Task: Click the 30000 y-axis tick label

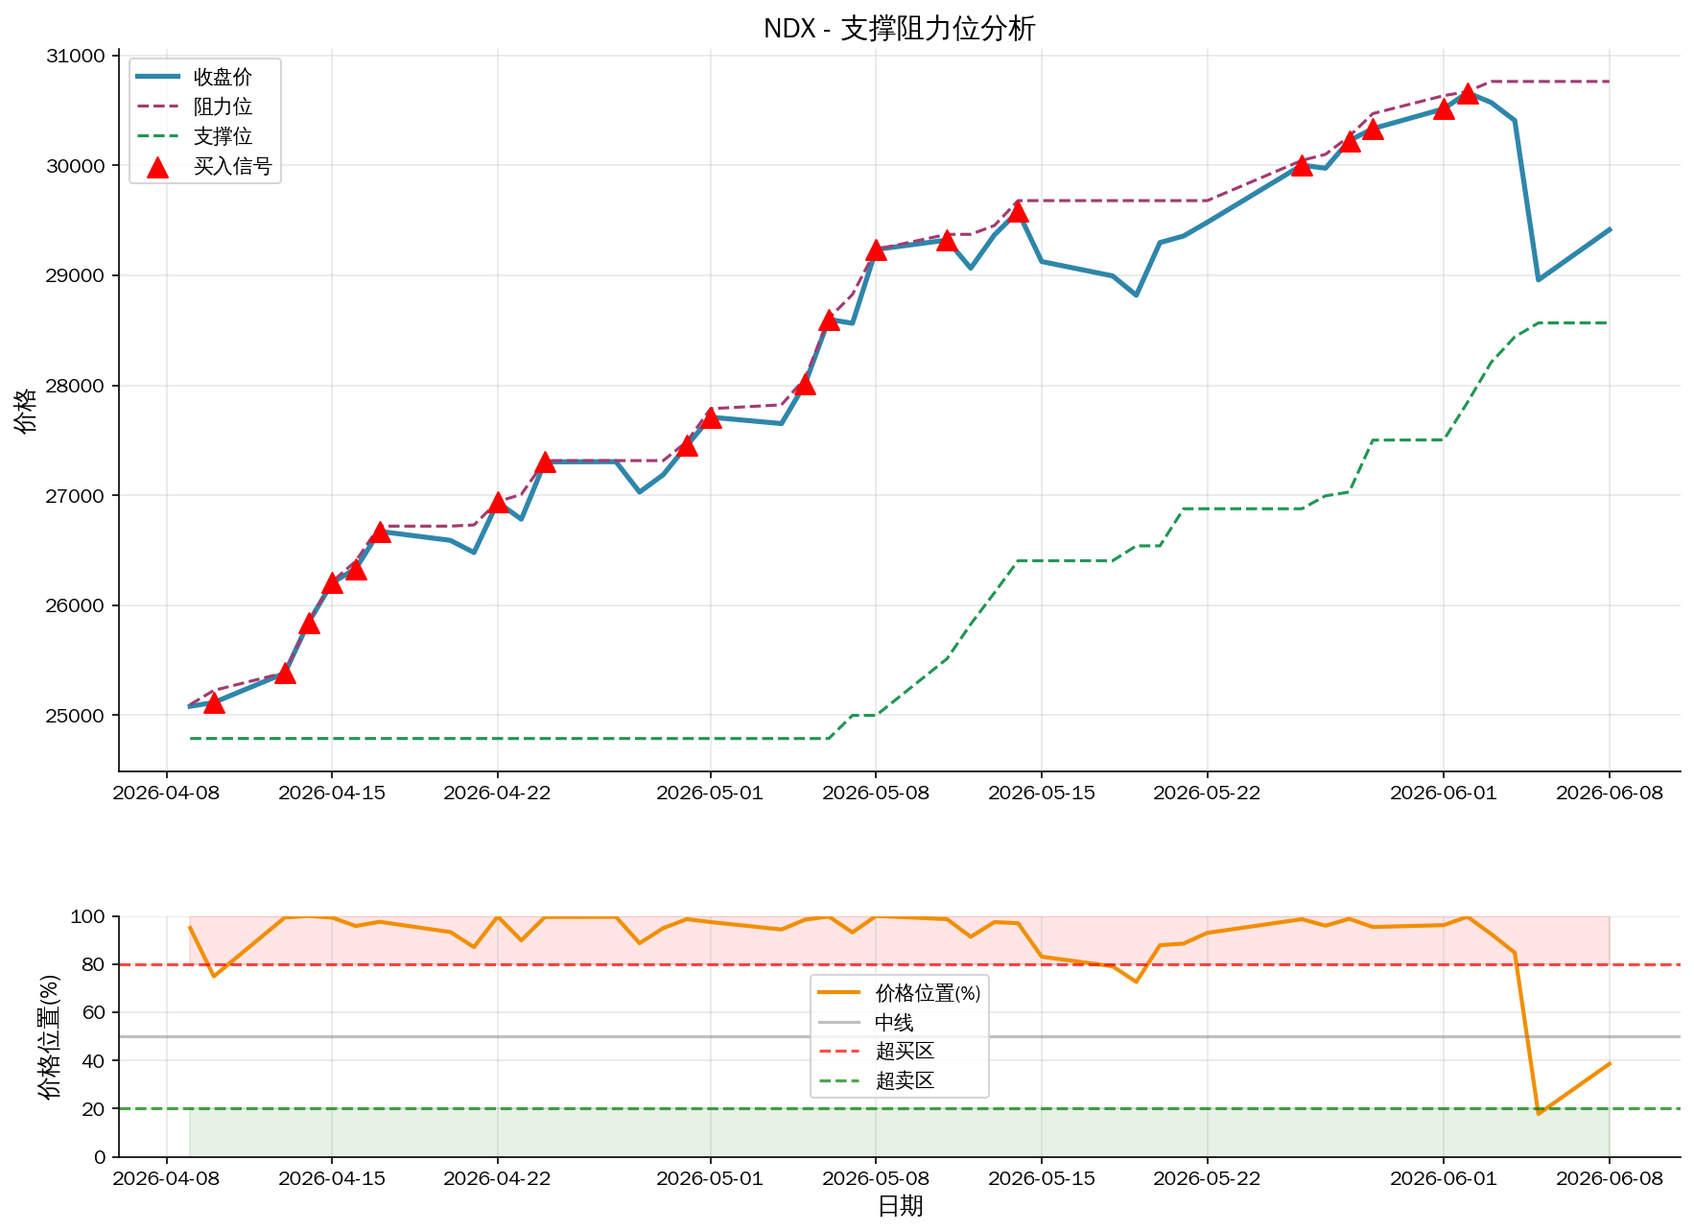Action: (76, 166)
